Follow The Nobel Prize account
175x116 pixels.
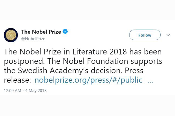pyautogui.click(x=145, y=35)
